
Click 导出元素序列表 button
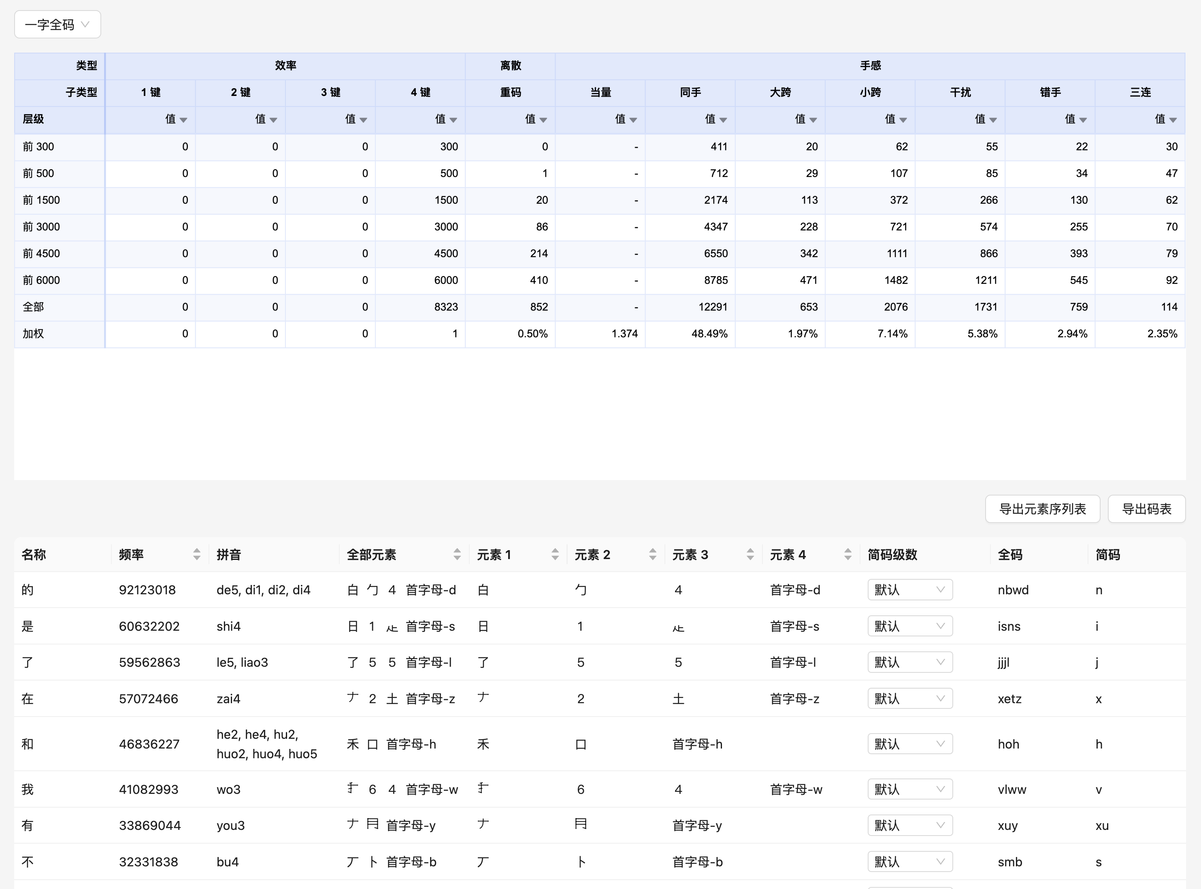(x=1042, y=509)
